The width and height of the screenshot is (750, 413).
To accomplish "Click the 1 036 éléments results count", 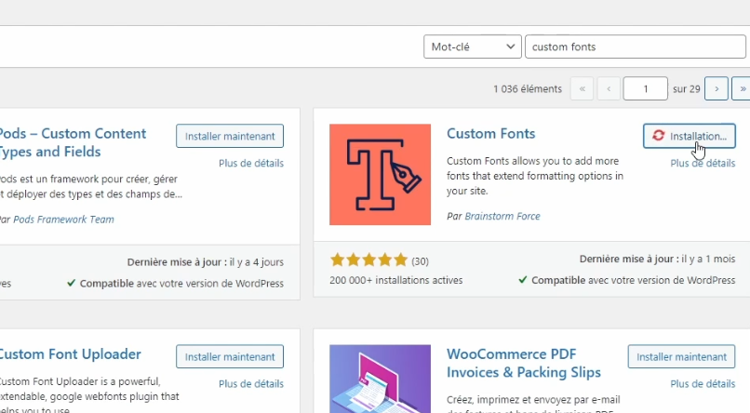I will click(528, 89).
